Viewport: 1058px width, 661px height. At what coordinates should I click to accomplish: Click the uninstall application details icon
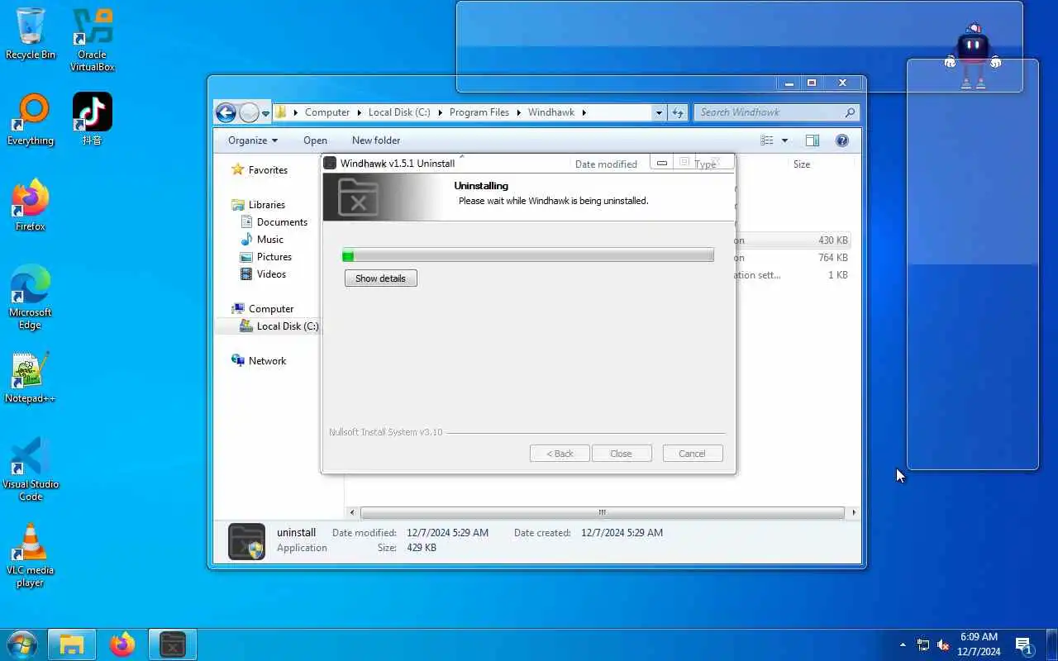pos(246,542)
